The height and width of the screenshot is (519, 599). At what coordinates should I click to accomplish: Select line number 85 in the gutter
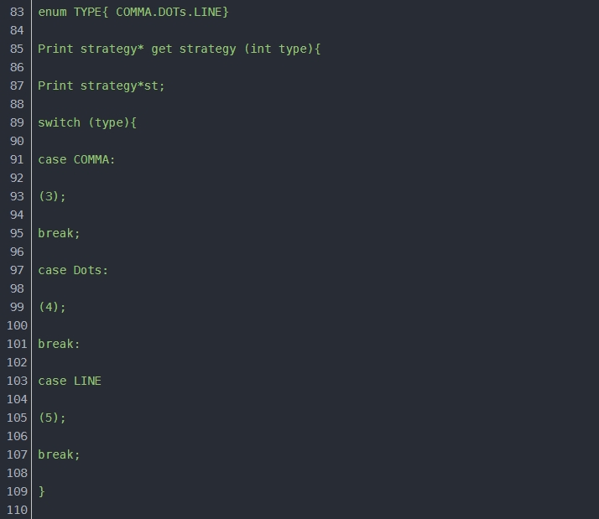pos(17,49)
